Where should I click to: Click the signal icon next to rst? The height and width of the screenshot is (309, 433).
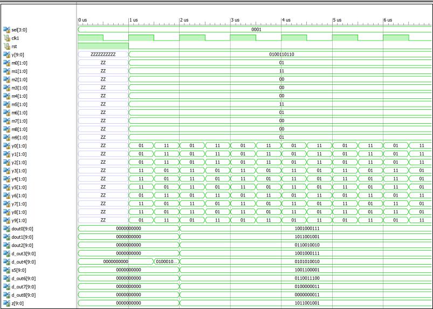coord(6,46)
